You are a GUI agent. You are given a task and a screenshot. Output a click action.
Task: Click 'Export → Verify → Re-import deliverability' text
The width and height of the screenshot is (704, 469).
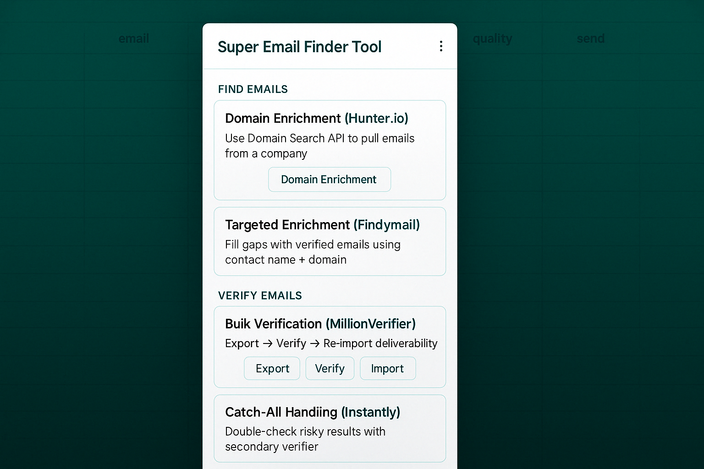coord(331,344)
